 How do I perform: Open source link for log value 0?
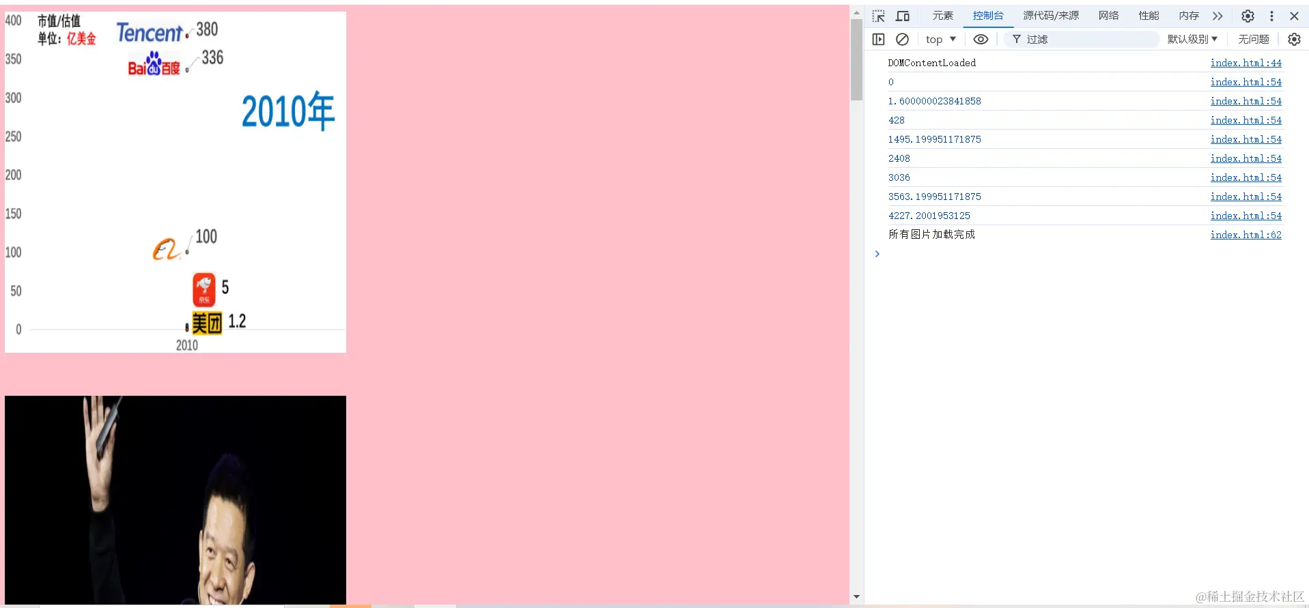click(1246, 82)
